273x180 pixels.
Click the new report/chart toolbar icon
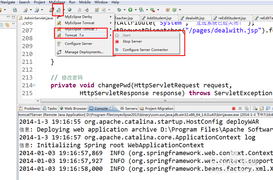coord(97,10)
